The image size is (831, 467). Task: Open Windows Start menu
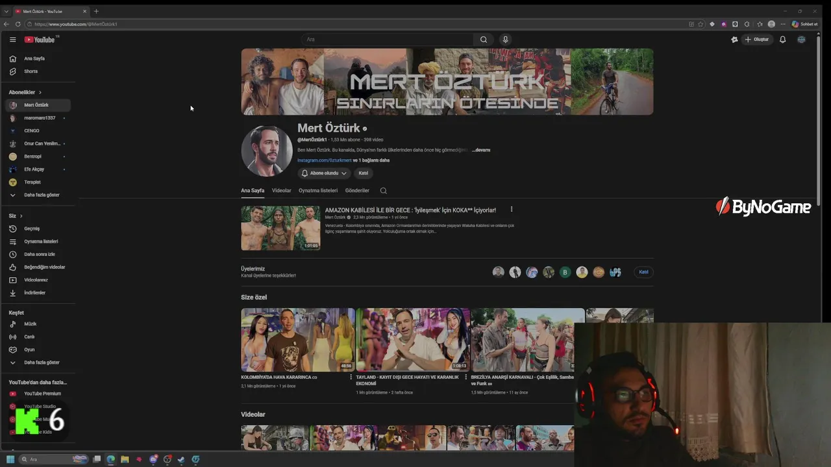10,459
